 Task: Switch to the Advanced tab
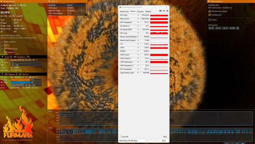point(140,12)
